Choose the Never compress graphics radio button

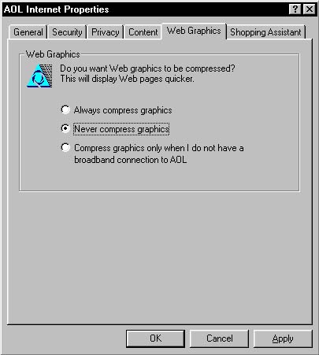pyautogui.click(x=65, y=128)
